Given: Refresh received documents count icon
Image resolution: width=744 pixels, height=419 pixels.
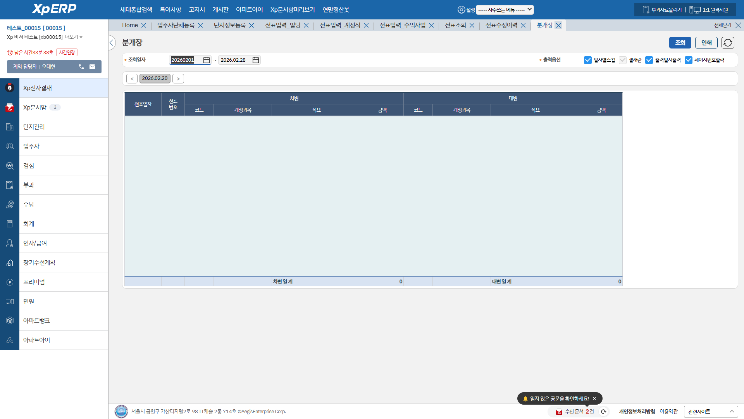Looking at the screenshot, I should [603, 412].
